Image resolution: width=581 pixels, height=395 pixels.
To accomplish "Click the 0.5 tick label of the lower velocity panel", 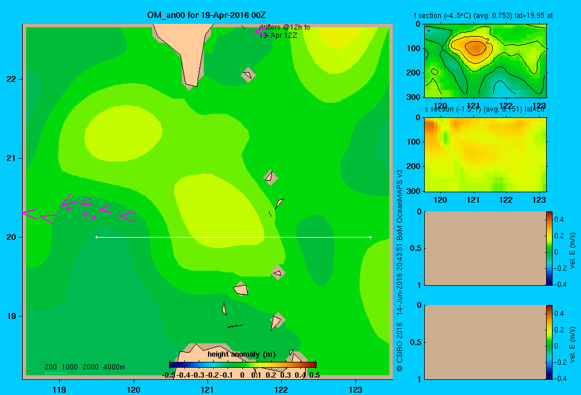I will point(416,342).
